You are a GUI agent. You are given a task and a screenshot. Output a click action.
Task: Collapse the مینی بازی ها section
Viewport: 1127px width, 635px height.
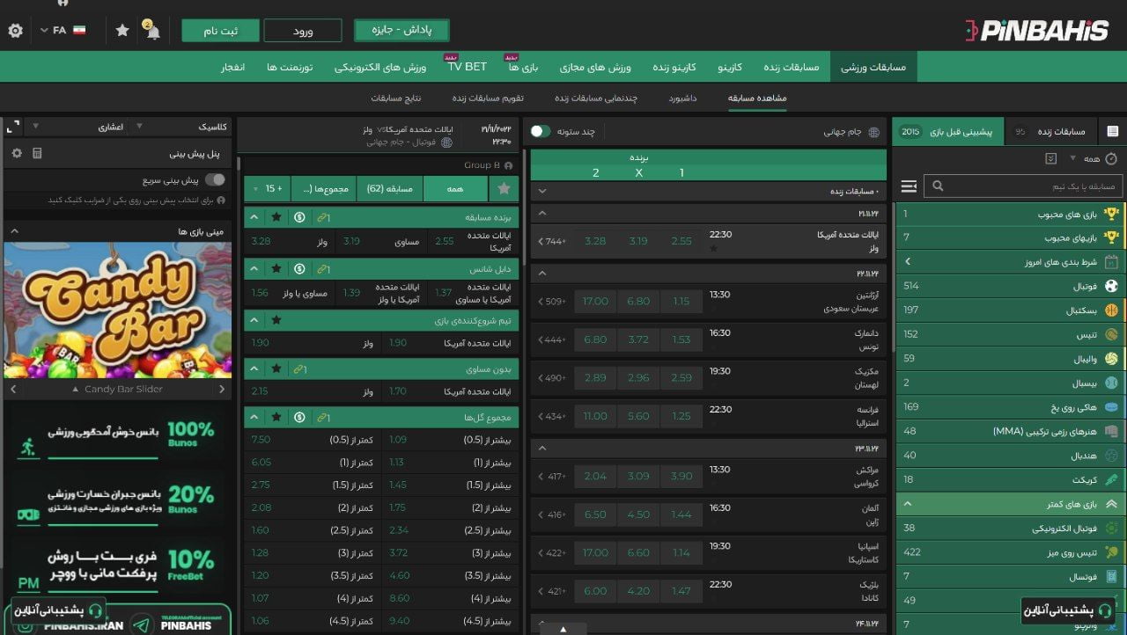click(14, 231)
